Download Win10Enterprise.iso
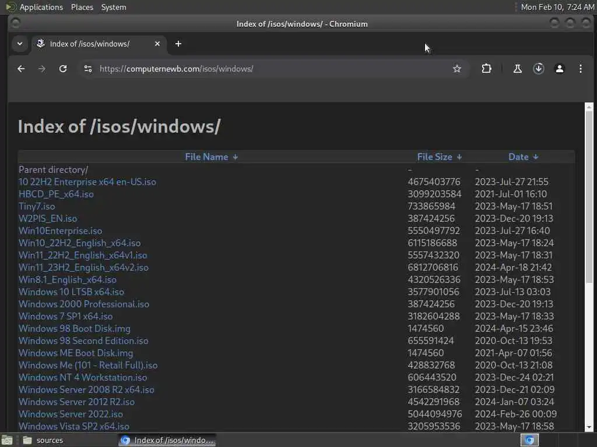The image size is (597, 447). pyautogui.click(x=60, y=230)
